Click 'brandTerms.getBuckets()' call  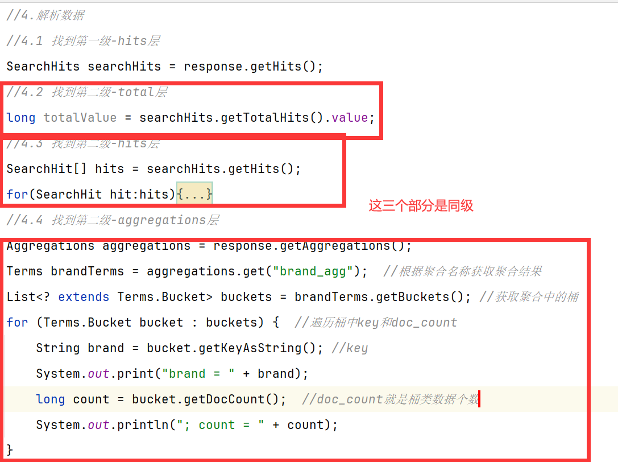tap(379, 296)
